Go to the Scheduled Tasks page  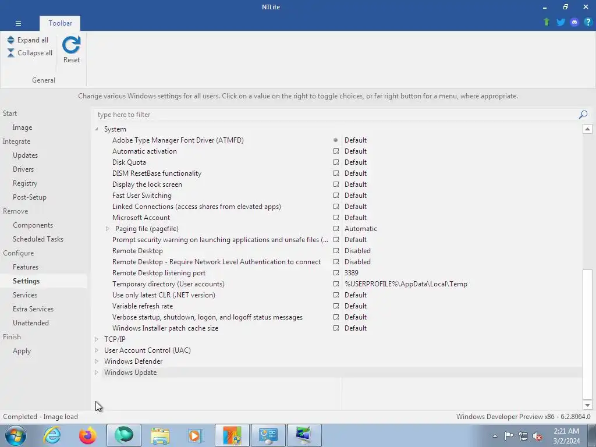click(x=38, y=239)
